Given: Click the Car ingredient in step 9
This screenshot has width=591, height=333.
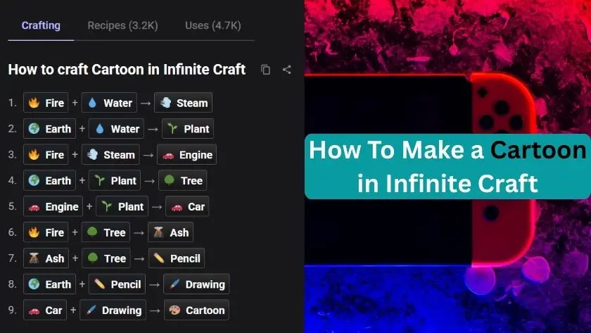Looking at the screenshot, I should tap(45, 310).
